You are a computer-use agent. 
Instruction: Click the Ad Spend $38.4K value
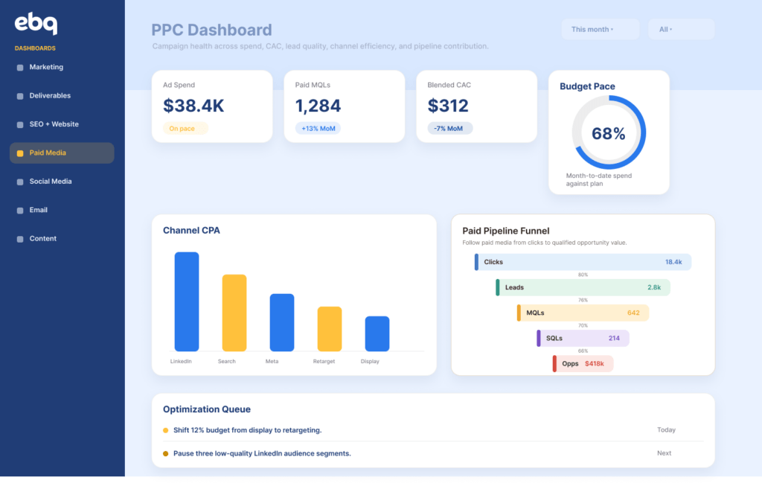(193, 106)
